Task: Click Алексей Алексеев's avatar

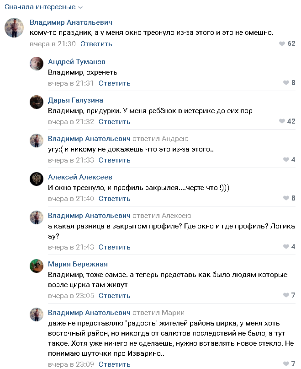Action: (37, 179)
